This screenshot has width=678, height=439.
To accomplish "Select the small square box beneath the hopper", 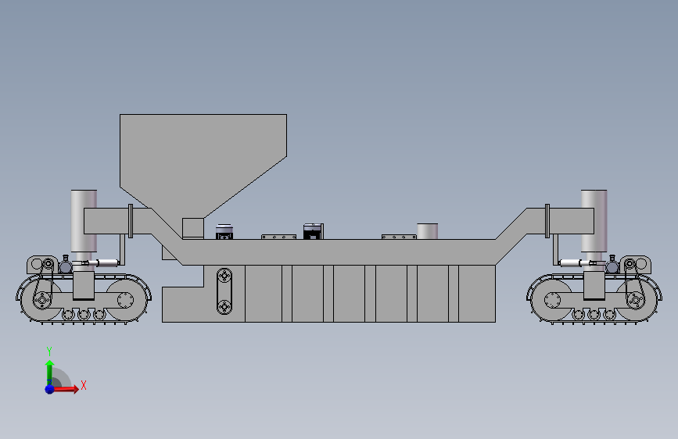I will pyautogui.click(x=193, y=228).
